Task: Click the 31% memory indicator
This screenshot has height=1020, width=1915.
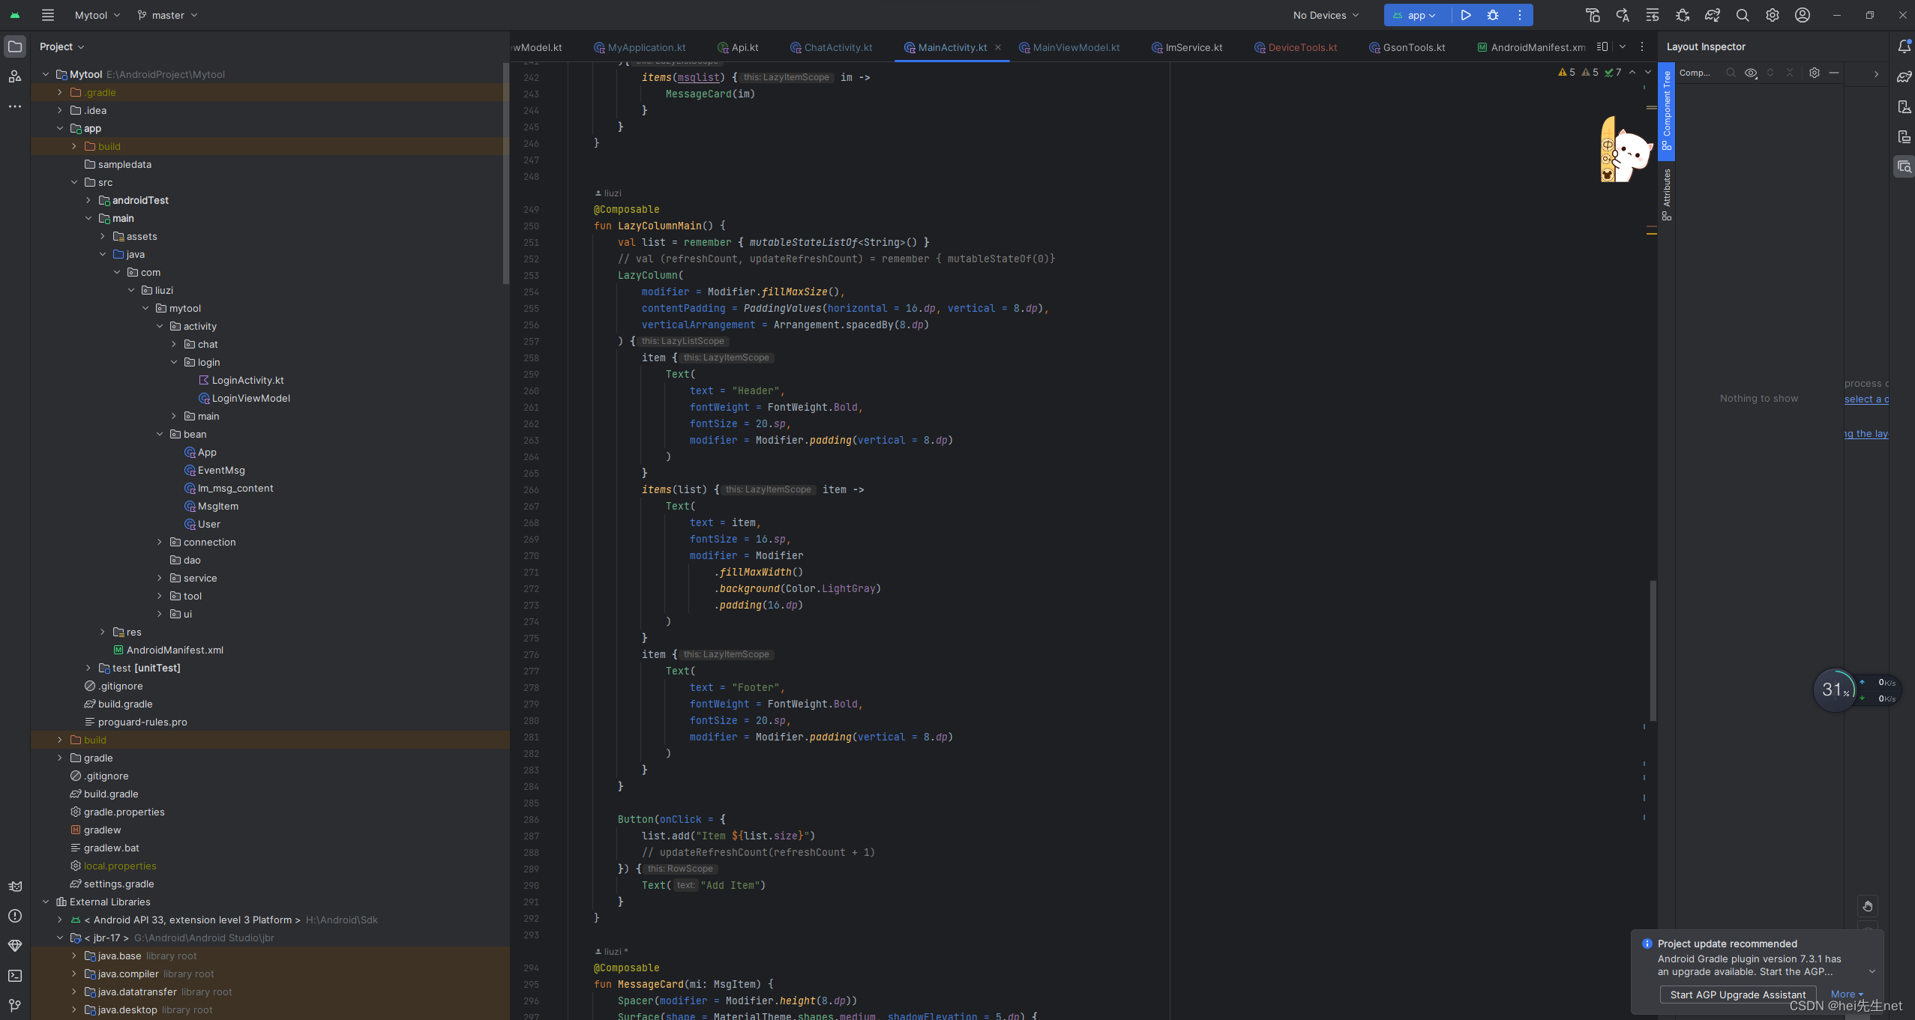Action: pyautogui.click(x=1835, y=689)
